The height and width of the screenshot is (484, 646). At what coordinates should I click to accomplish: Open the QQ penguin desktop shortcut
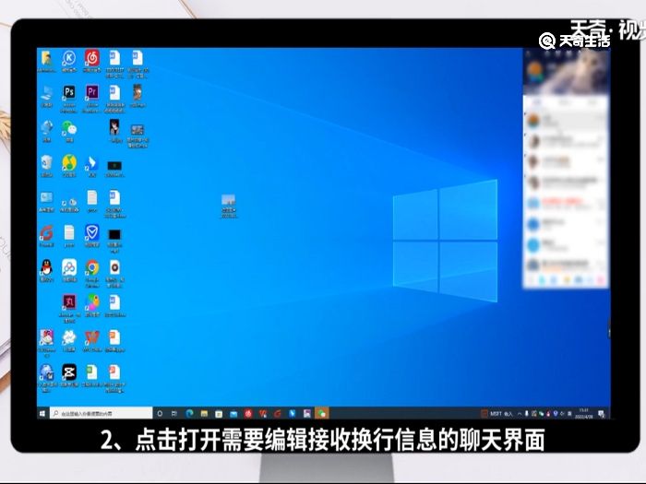point(46,267)
